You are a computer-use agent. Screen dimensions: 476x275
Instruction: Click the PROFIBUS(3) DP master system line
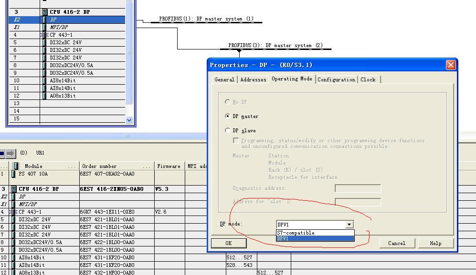[275, 49]
